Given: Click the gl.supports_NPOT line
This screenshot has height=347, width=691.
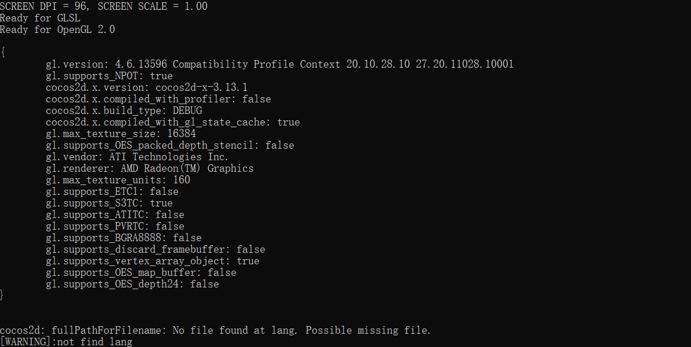Looking at the screenshot, I should (x=109, y=76).
